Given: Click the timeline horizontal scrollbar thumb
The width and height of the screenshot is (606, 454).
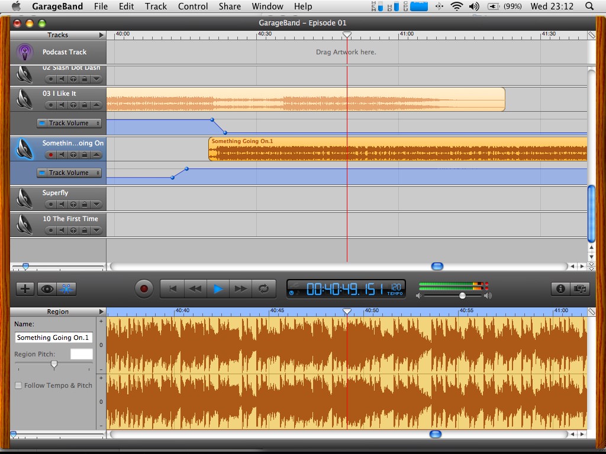Looking at the screenshot, I should click(437, 267).
